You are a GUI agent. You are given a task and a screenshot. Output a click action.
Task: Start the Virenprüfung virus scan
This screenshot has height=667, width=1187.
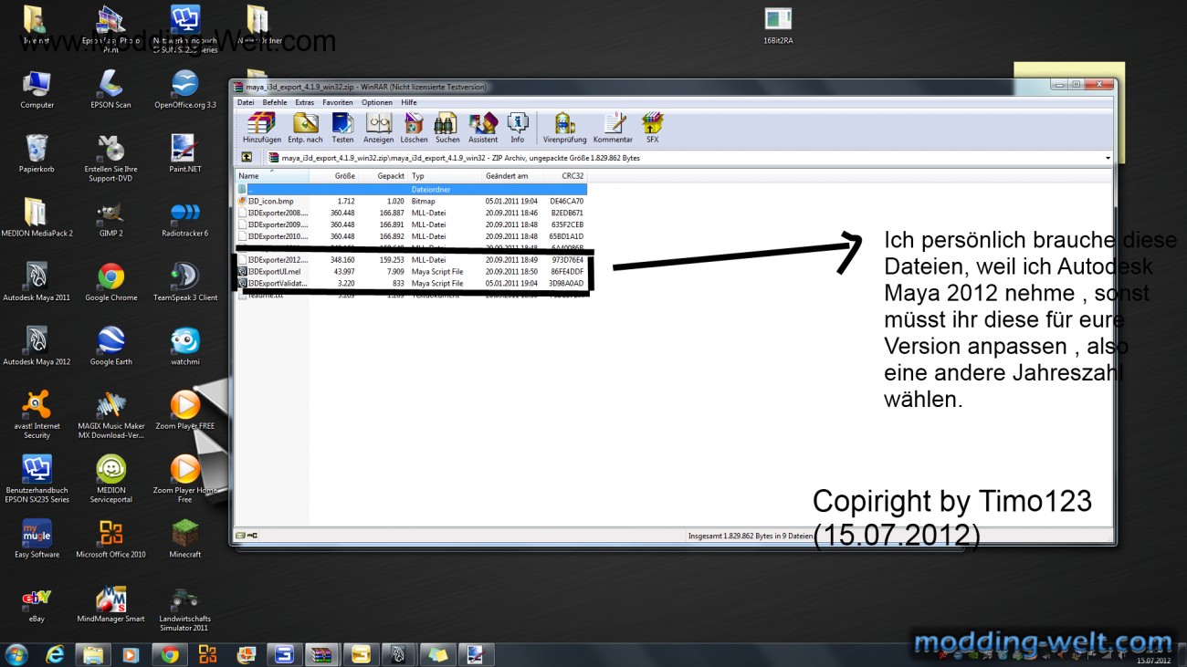point(564,128)
